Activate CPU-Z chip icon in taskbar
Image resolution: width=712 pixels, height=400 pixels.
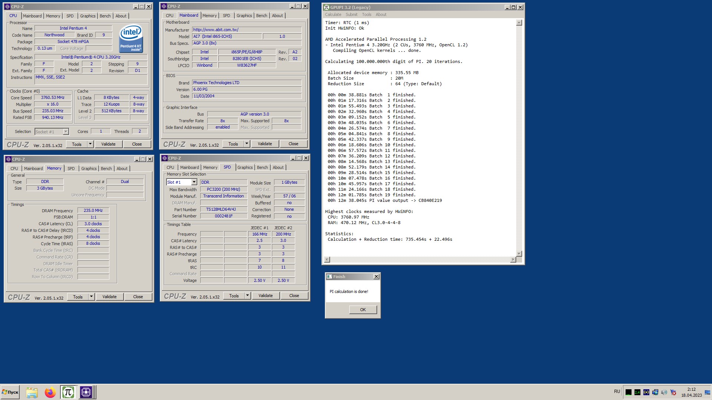[x=86, y=392]
